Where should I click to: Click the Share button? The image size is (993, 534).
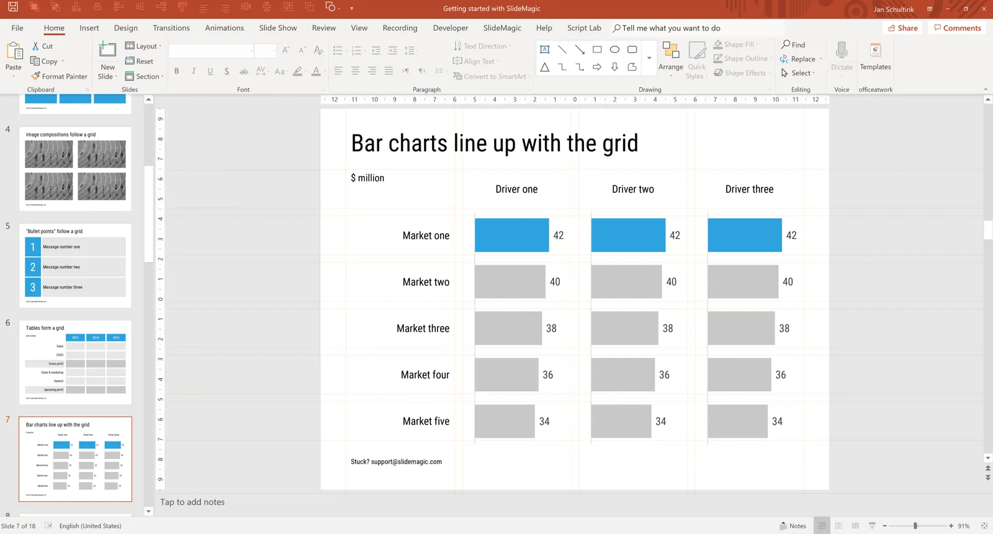tap(903, 28)
